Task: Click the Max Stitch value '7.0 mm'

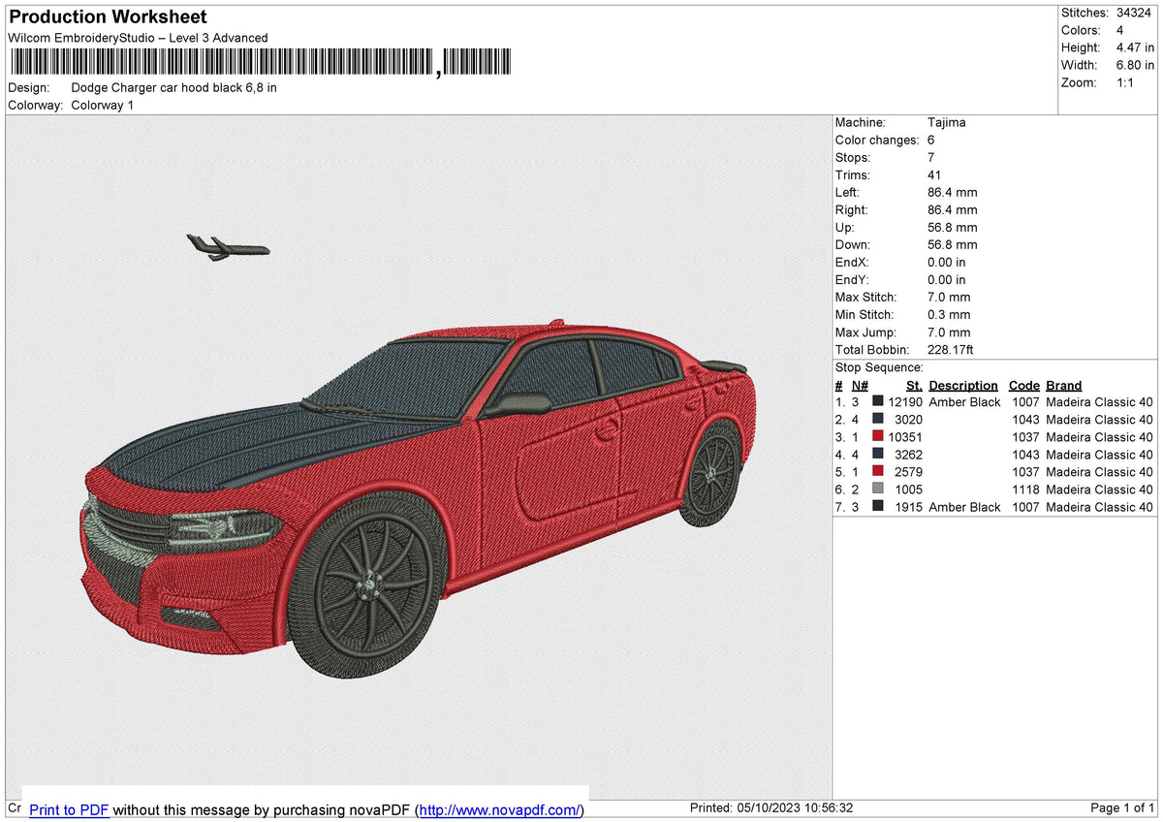Action: (949, 297)
